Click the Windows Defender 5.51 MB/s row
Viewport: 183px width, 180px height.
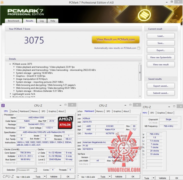(x=39, y=91)
